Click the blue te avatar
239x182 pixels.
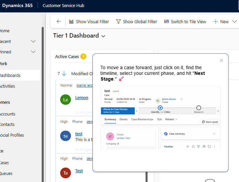coord(66,136)
